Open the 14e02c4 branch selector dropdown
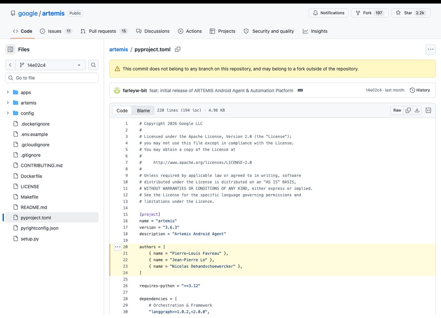This screenshot has width=441, height=318. [x=50, y=65]
